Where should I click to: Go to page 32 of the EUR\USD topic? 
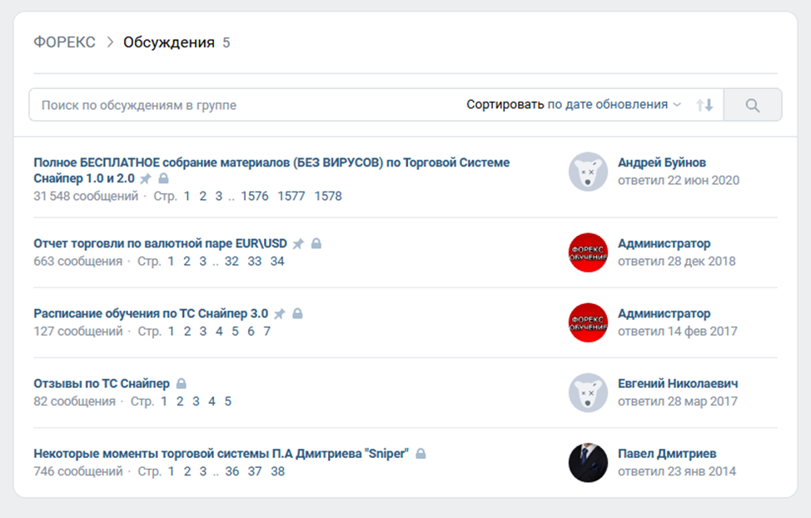coord(231,261)
